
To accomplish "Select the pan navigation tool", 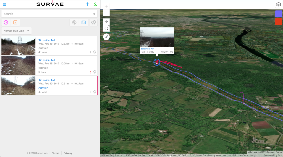I will [x=106, y=21].
